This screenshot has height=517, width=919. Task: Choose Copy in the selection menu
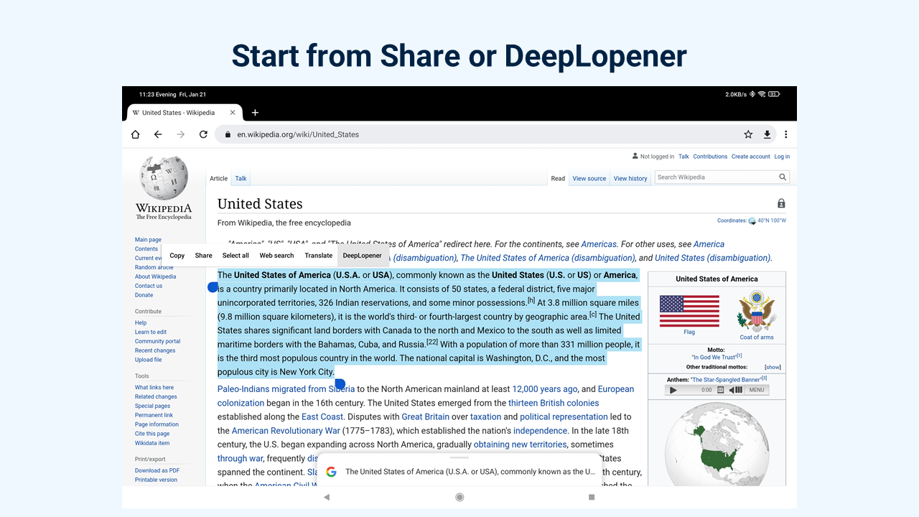(177, 256)
